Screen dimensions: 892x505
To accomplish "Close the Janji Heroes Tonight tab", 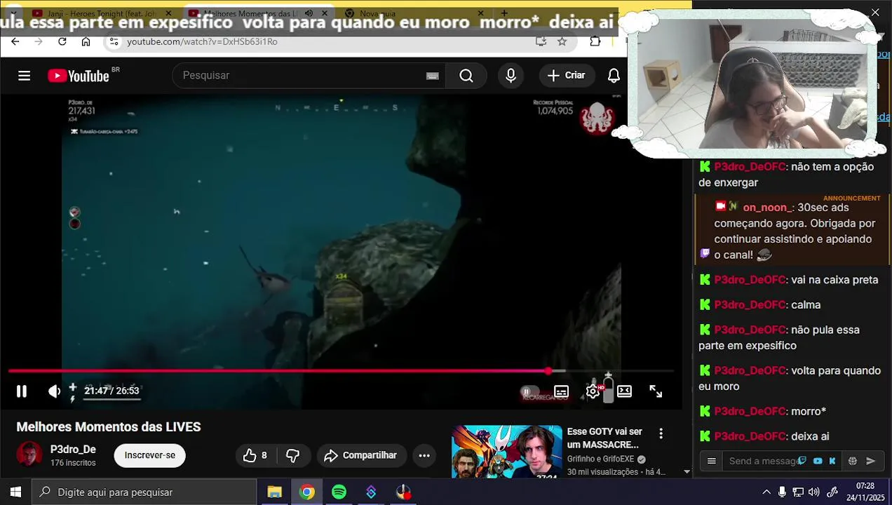I will [168, 13].
